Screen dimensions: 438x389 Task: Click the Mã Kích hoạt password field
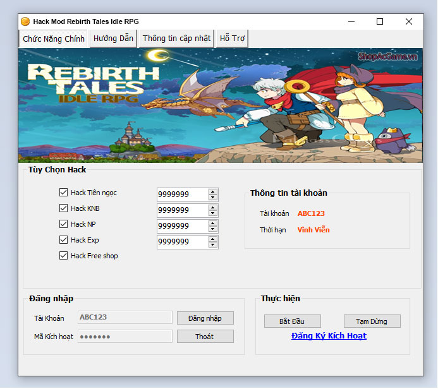125,336
